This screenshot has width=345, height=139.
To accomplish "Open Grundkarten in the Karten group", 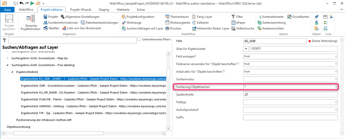I will coord(298,17).
